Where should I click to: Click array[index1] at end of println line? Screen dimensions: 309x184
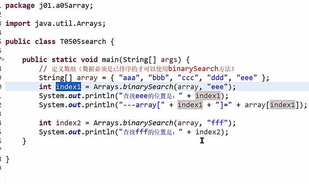[x=272, y=105]
